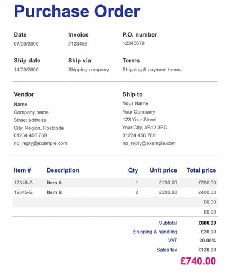
Task: Click the Total price column header
Action: [201, 170]
